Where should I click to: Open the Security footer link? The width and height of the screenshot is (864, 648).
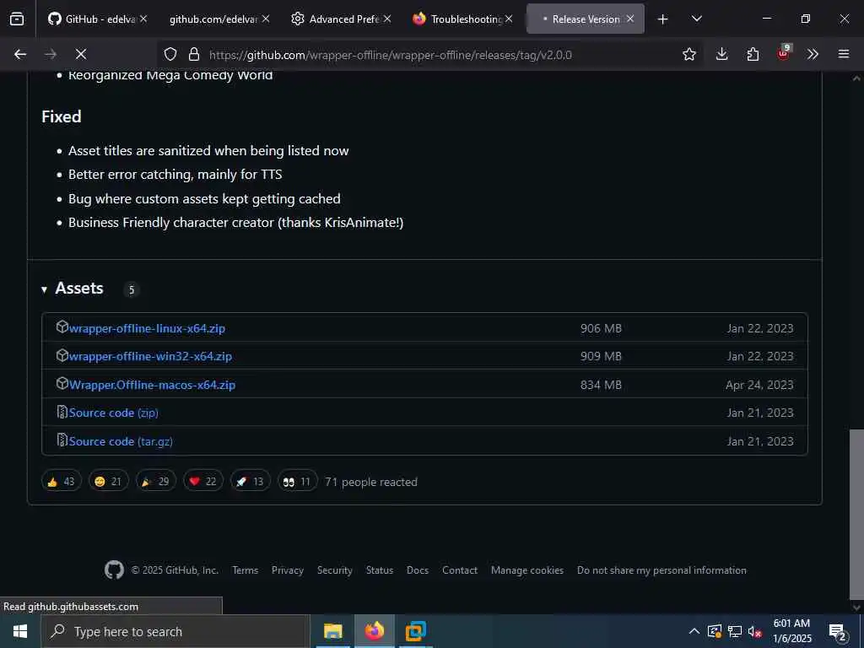pos(334,570)
